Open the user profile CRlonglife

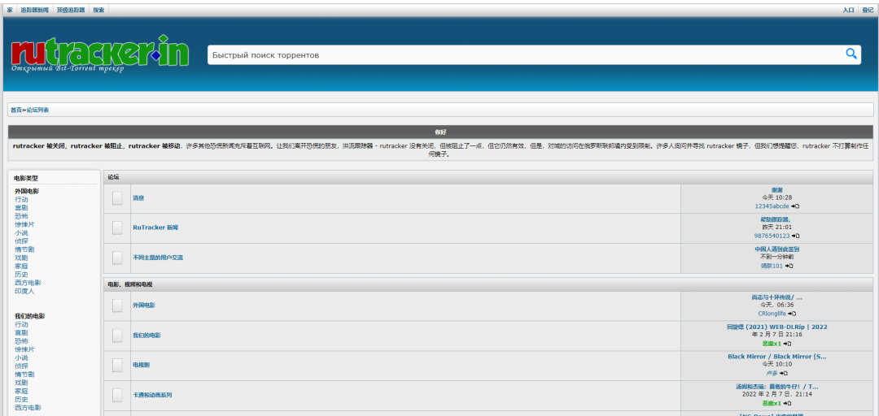pyautogui.click(x=772, y=314)
